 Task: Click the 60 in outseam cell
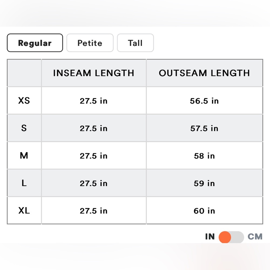pos(204,211)
